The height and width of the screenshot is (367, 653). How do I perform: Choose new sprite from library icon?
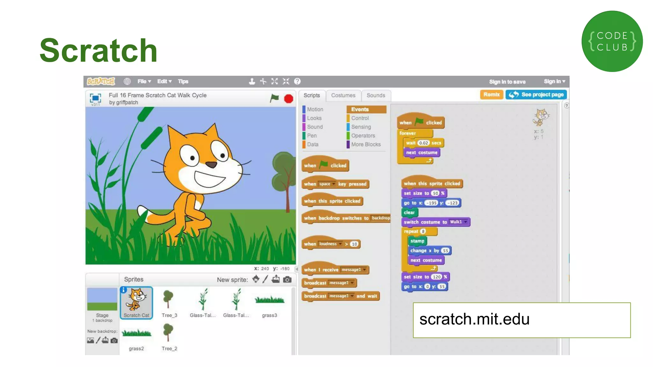(256, 279)
